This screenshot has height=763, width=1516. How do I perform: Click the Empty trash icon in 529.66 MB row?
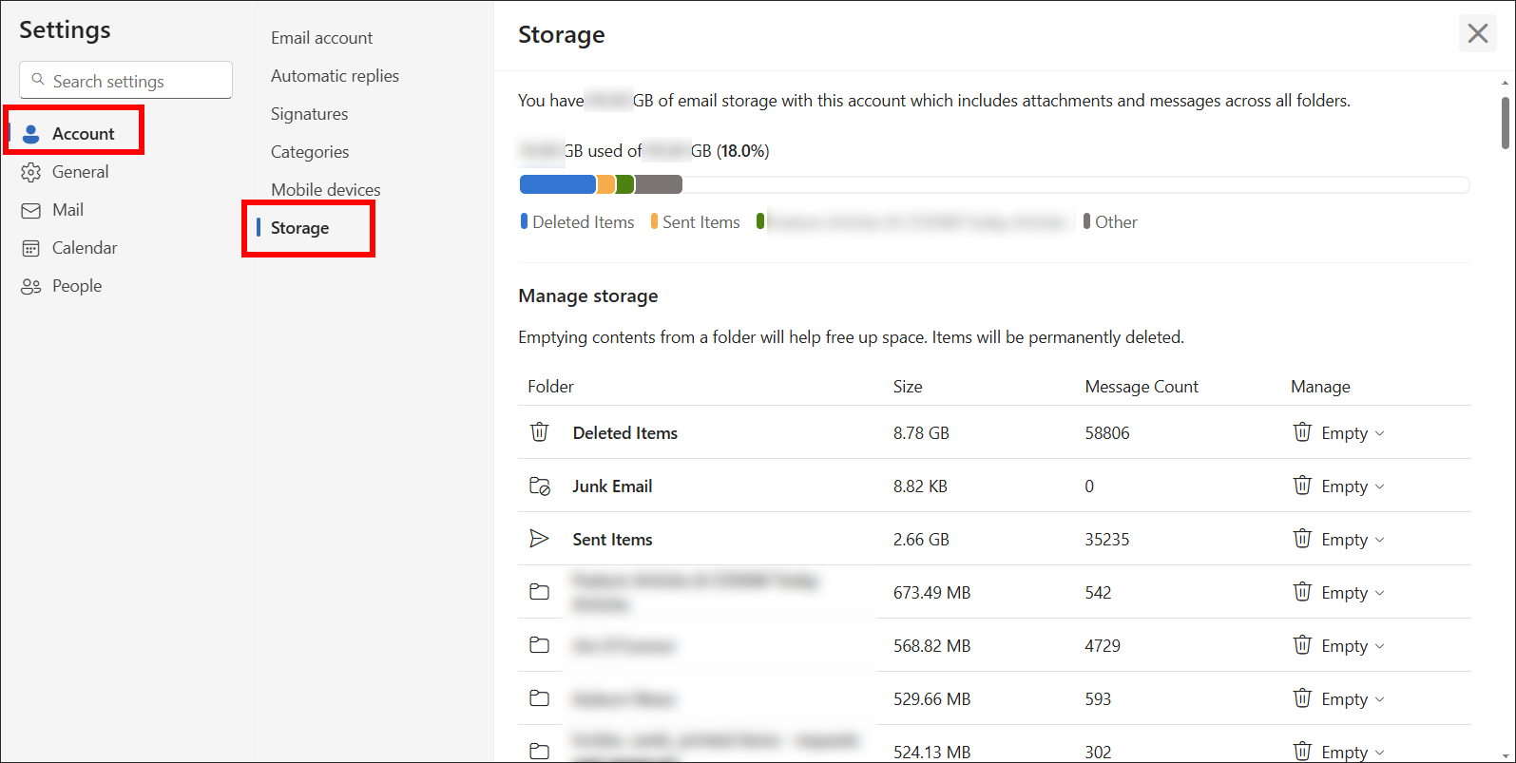[x=1302, y=698]
